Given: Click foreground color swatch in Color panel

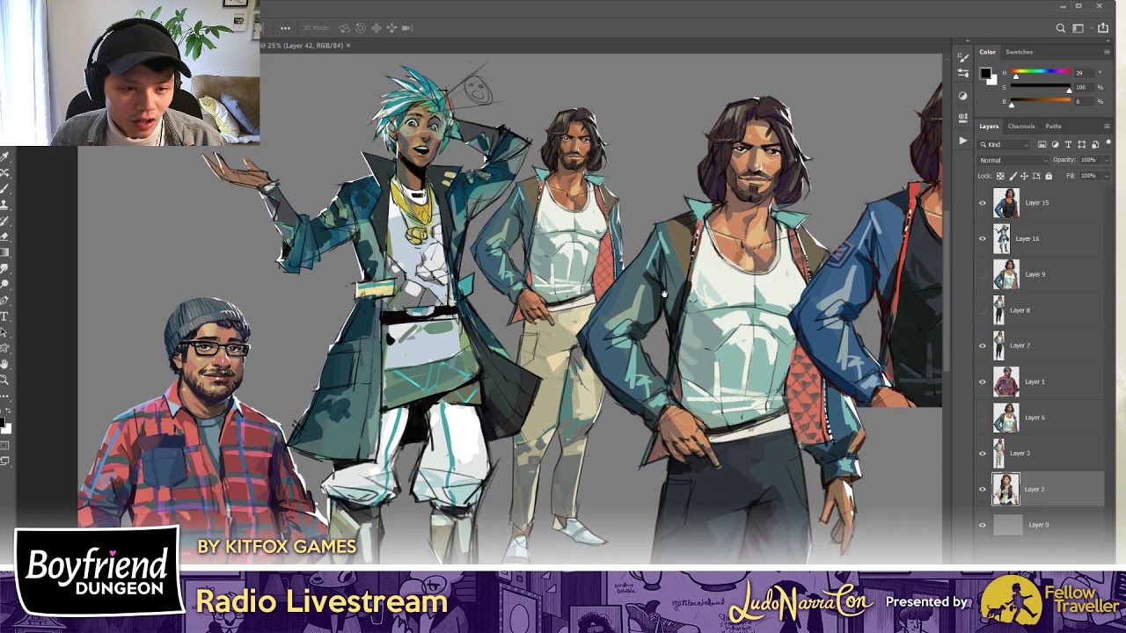Looking at the screenshot, I should (986, 73).
